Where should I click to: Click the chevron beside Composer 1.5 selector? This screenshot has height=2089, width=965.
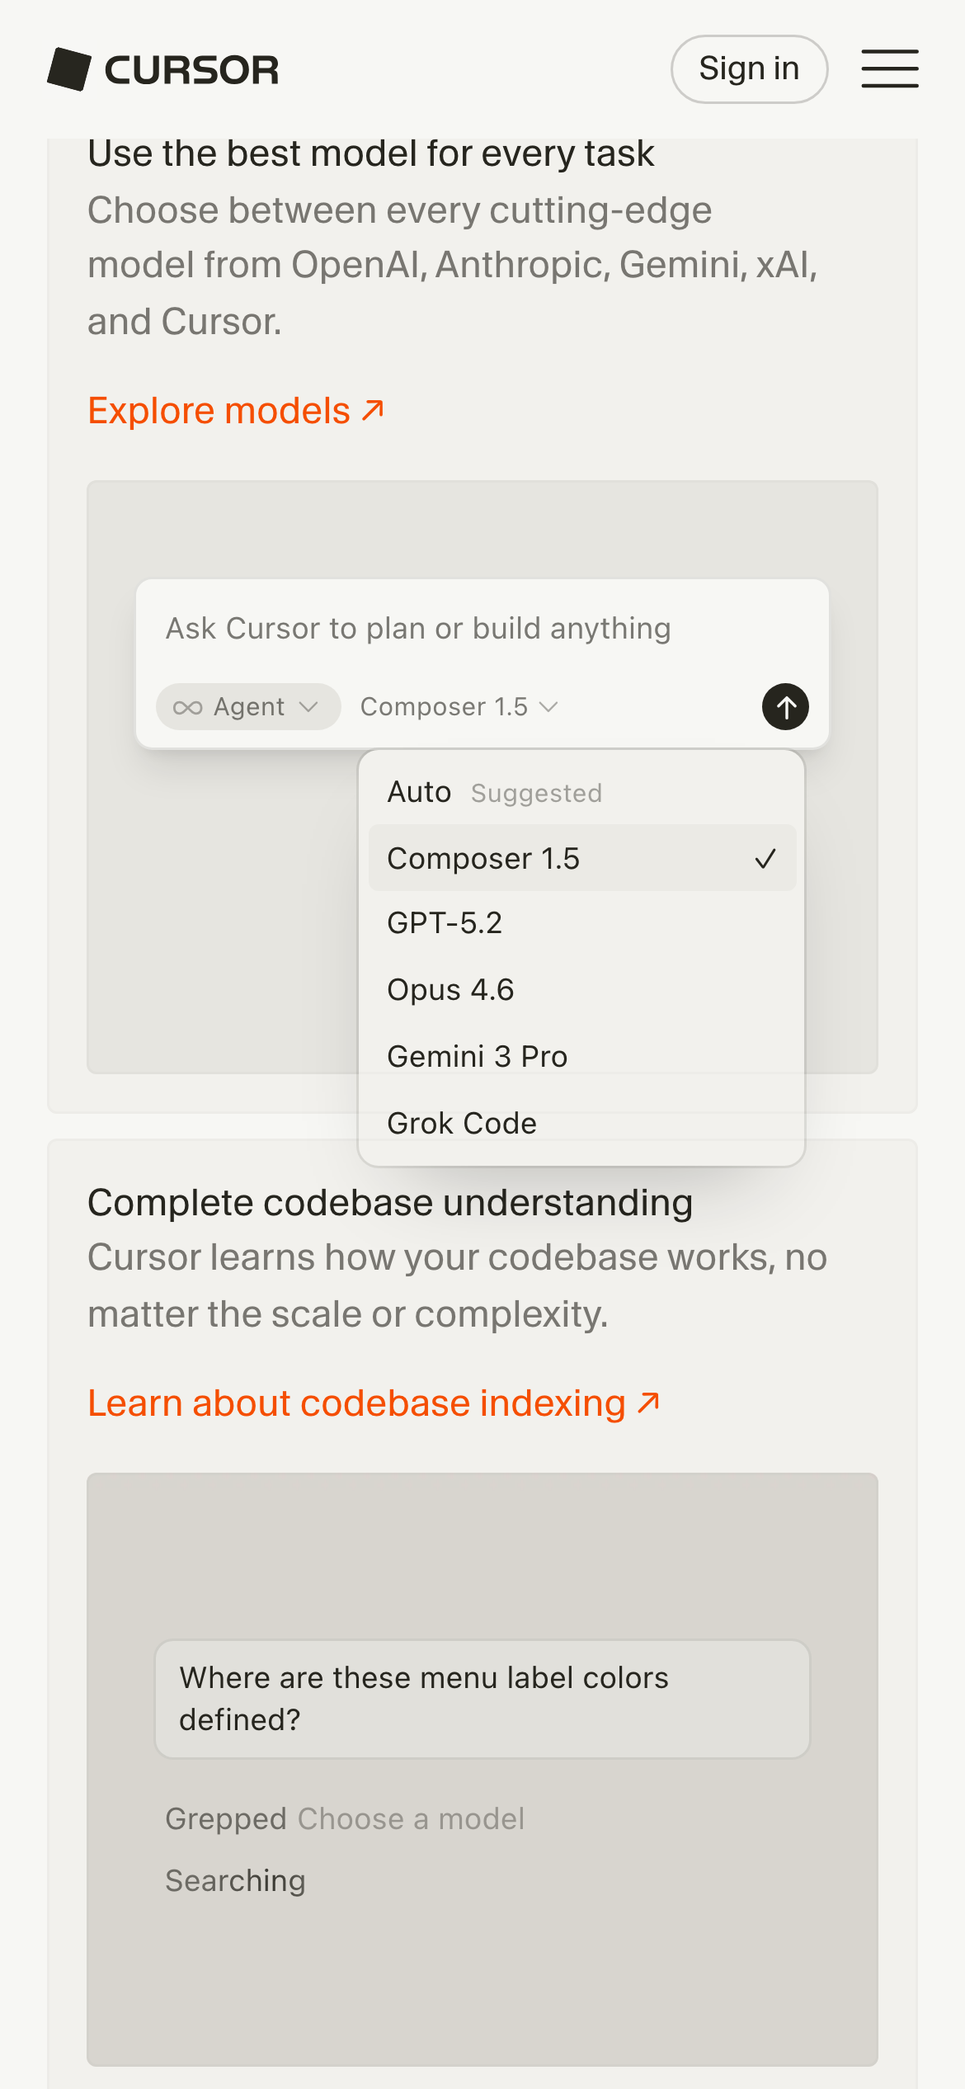pos(548,707)
